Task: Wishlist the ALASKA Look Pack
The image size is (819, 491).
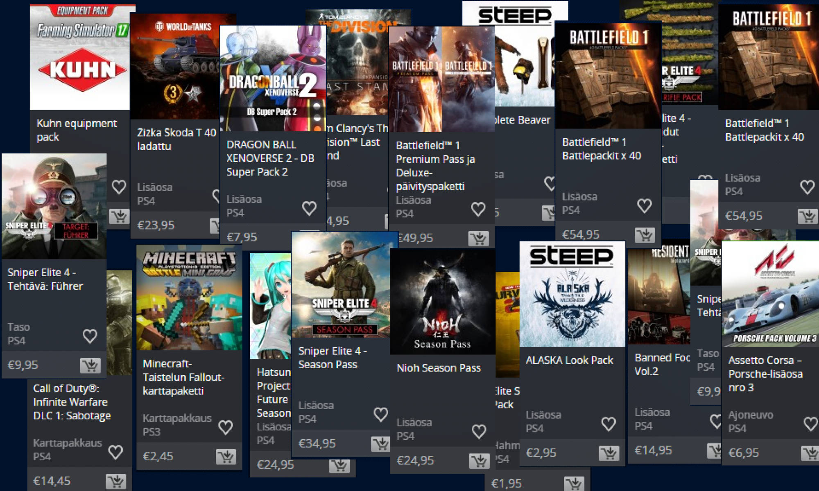Action: [x=609, y=424]
